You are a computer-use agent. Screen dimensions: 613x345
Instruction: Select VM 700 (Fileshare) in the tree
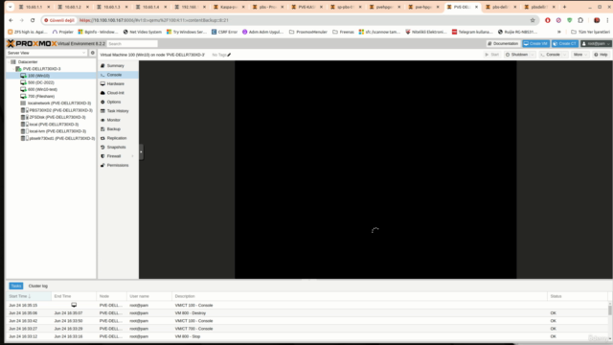[41, 96]
